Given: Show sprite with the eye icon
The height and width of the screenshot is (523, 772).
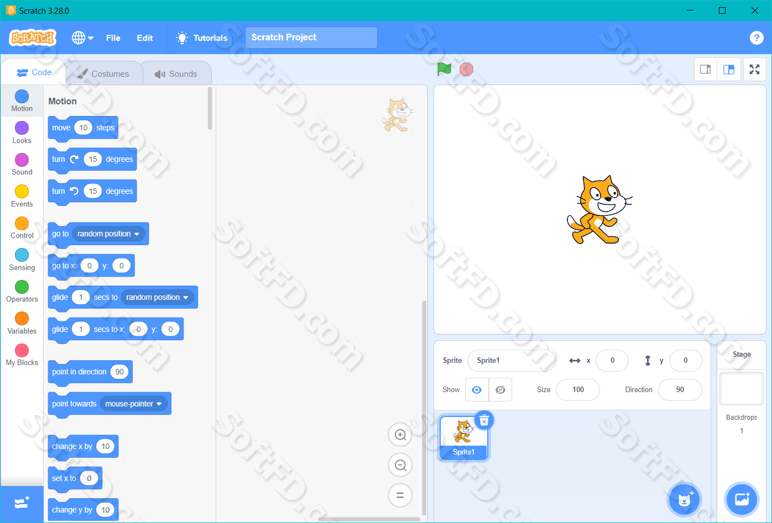Looking at the screenshot, I should click(x=477, y=389).
